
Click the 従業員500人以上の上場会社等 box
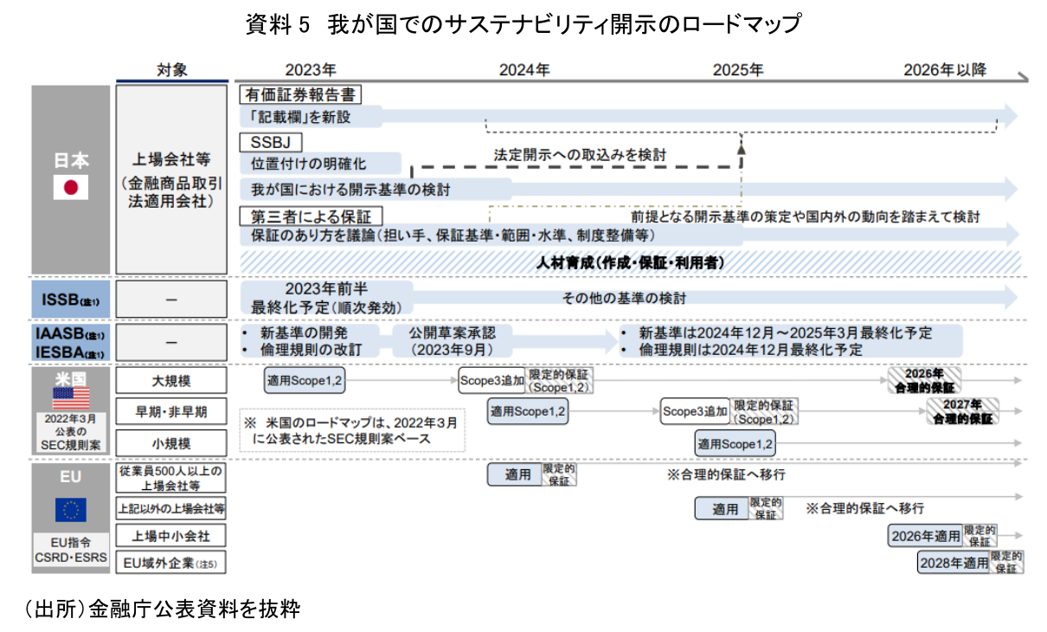pos(171,477)
